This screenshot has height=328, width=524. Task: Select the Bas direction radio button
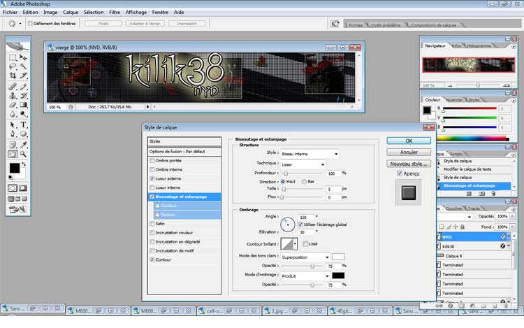(x=304, y=182)
